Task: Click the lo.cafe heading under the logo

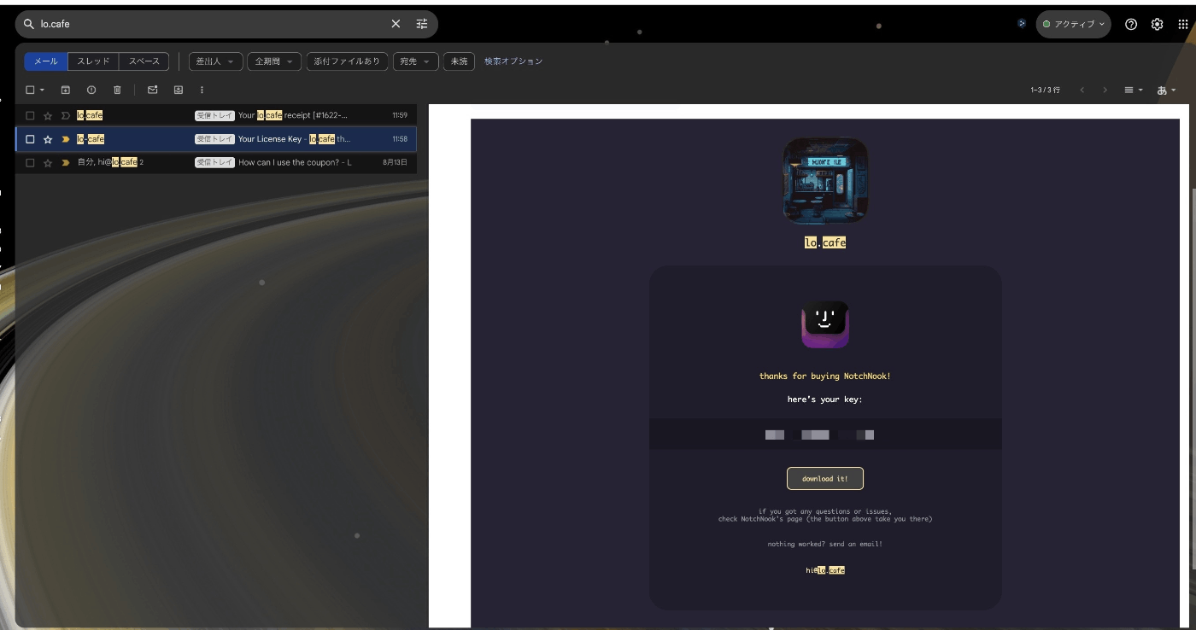Action: click(825, 242)
